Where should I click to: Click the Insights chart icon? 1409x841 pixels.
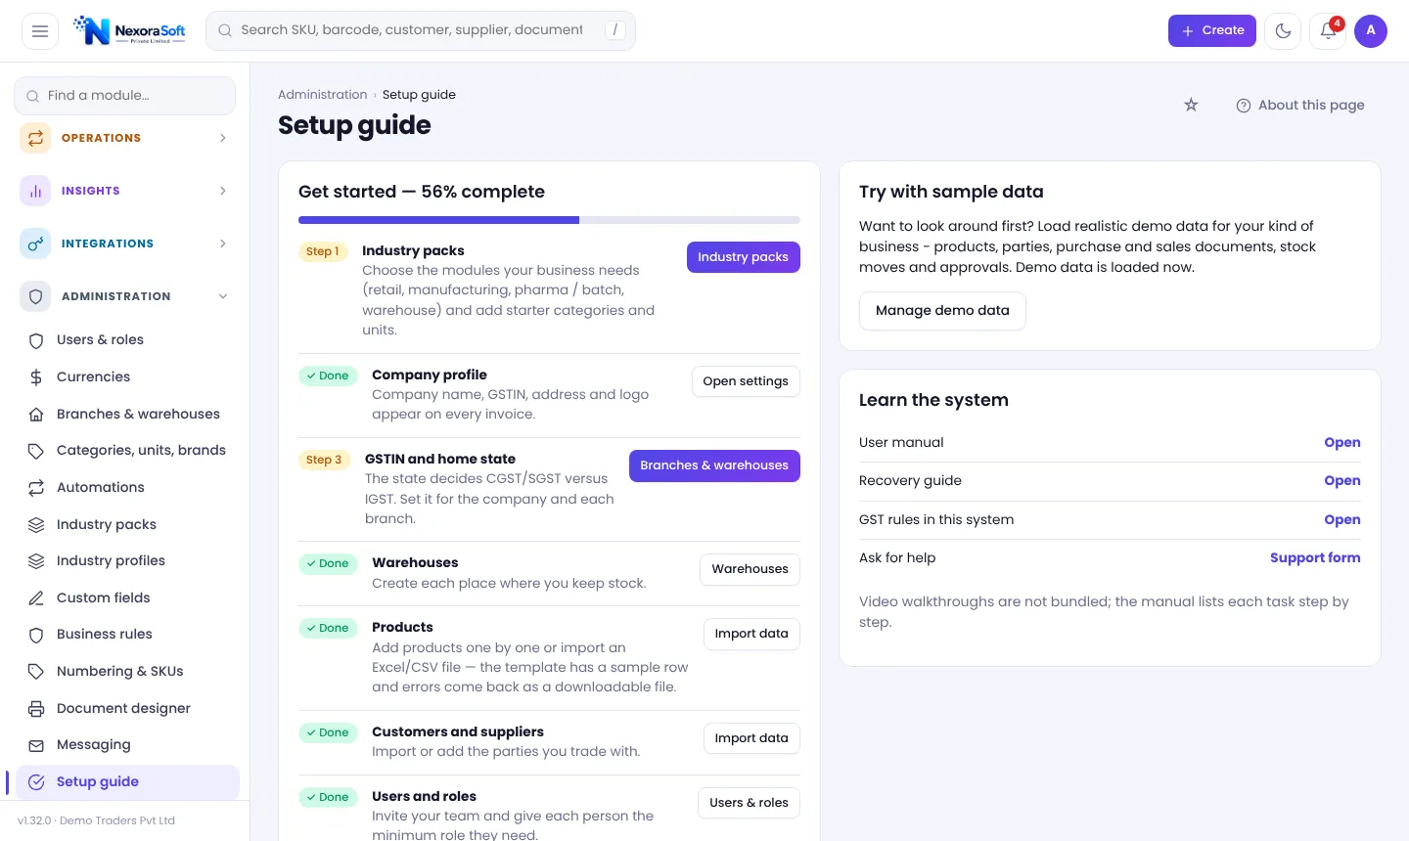pyautogui.click(x=35, y=191)
